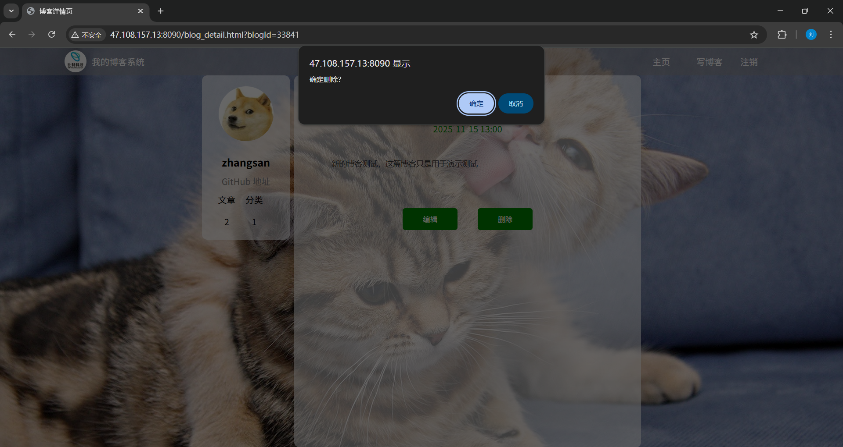Click the username zhangsan text
Image resolution: width=843 pixels, height=447 pixels.
point(246,163)
